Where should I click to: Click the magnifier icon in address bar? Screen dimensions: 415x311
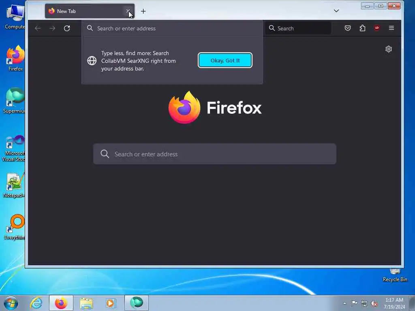90,28
